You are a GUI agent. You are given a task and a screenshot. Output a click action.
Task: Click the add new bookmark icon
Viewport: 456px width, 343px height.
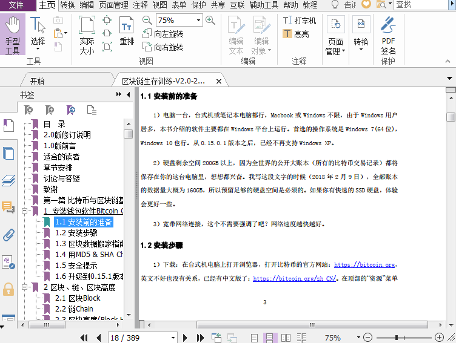click(50, 110)
